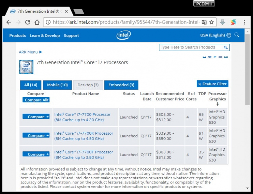The image size is (253, 194).
Task: Select USA (English) region link
Action: pyautogui.click(x=212, y=35)
